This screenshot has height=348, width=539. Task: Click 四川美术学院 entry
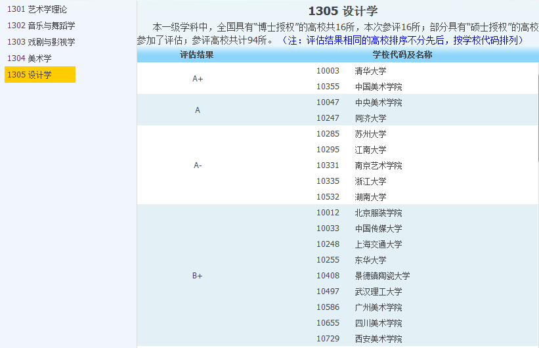378,323
